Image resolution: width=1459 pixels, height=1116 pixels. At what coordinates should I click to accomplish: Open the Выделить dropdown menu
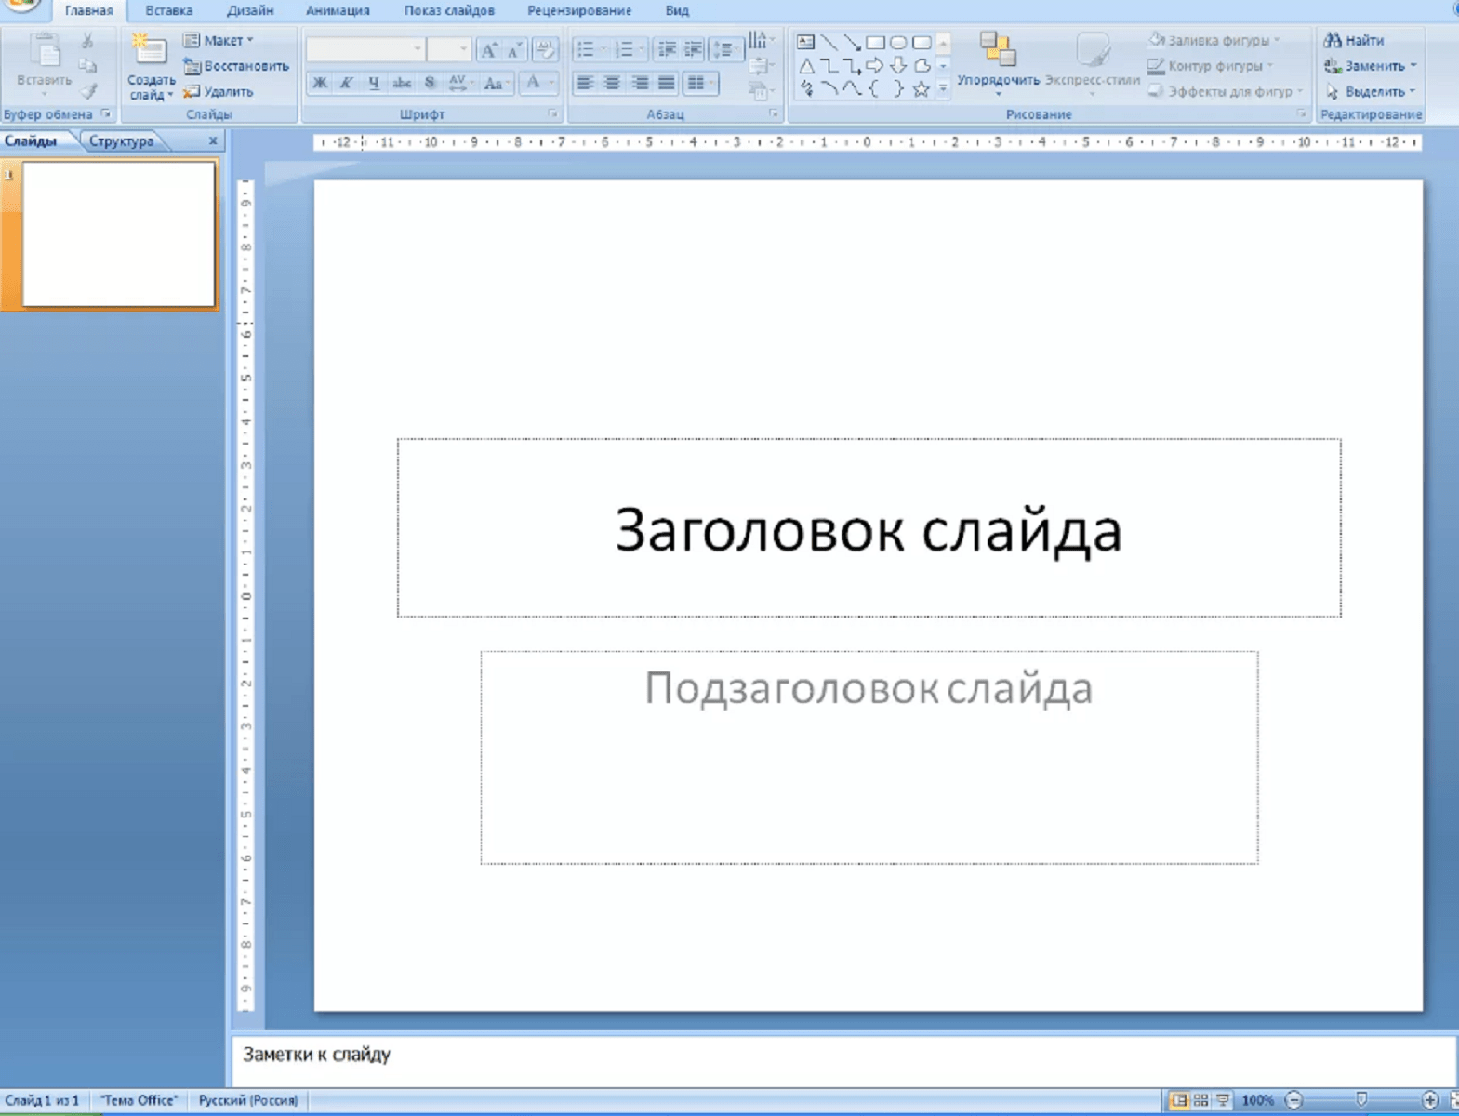click(1413, 91)
